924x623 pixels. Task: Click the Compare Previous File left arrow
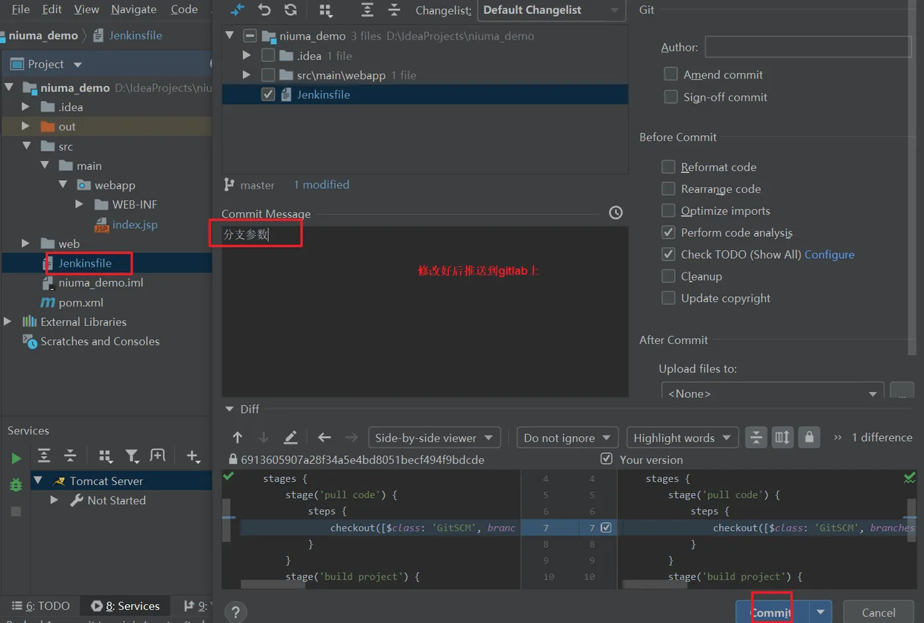324,437
